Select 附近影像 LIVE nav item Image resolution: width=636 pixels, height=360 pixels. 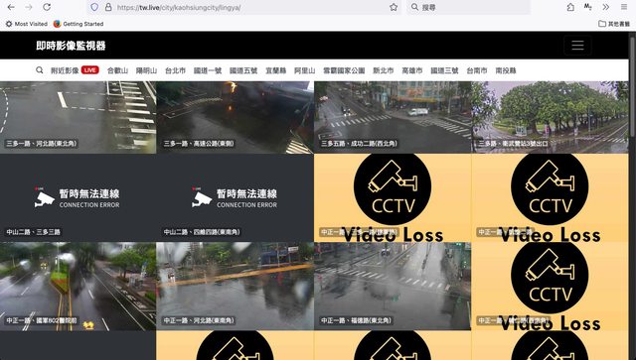(76, 70)
